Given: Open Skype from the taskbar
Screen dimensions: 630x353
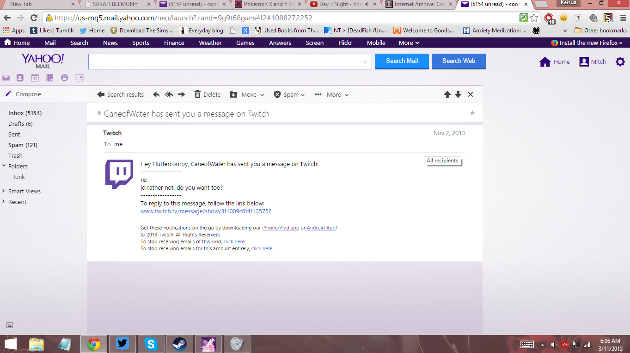Looking at the screenshot, I should pos(151,344).
